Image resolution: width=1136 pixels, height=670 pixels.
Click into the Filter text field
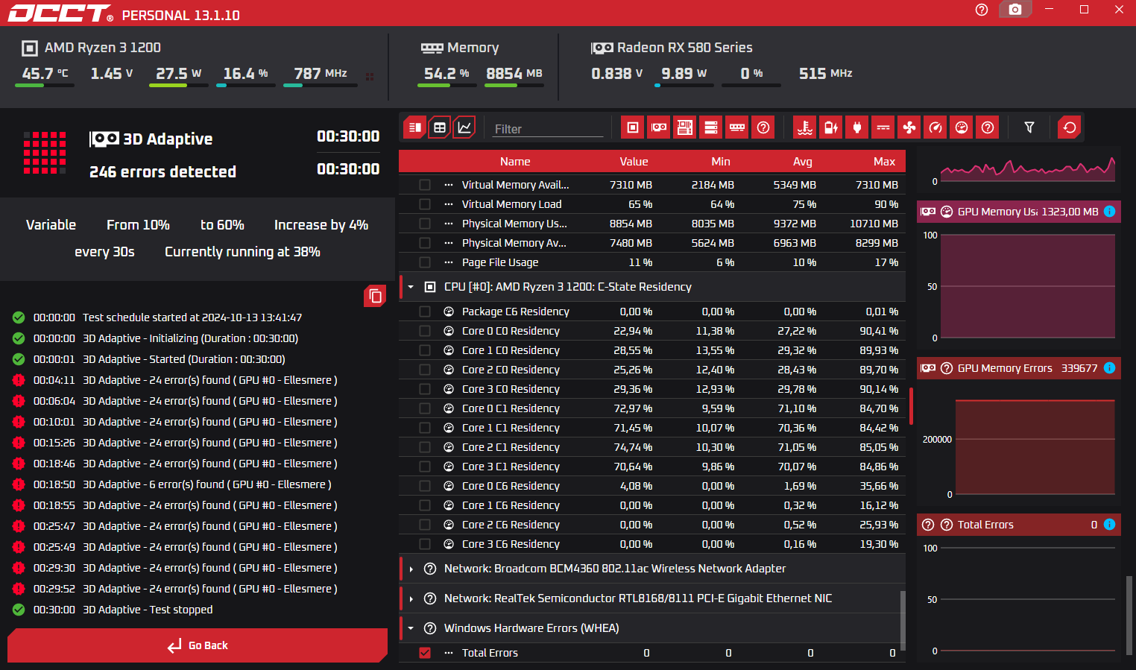pyautogui.click(x=547, y=129)
